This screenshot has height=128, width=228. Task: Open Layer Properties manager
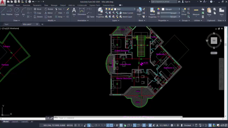point(100,13)
